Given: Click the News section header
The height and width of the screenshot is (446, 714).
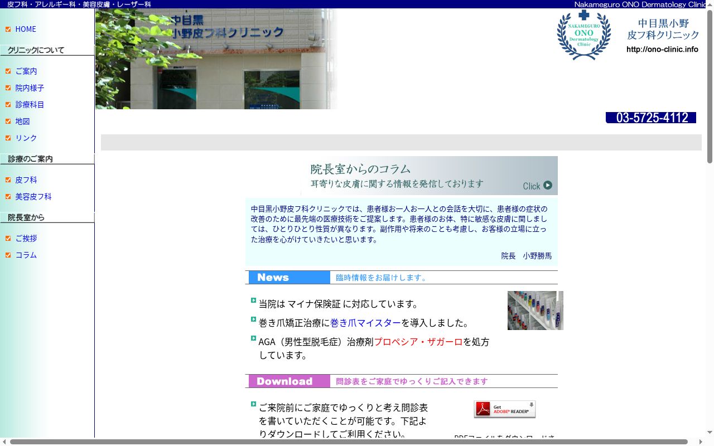Looking at the screenshot, I should pyautogui.click(x=402, y=278).
